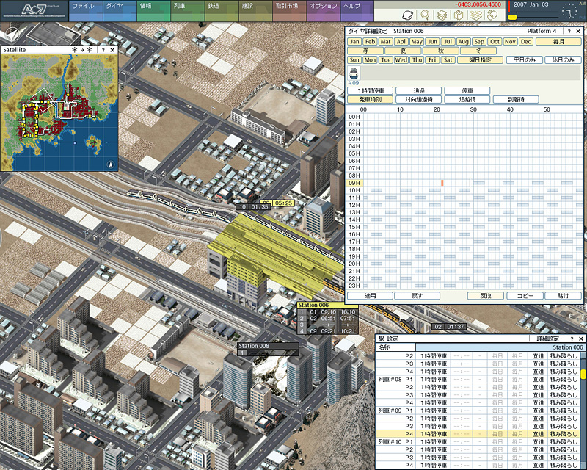Viewport: 587px width, 470px height.
Task: Click the 列車 #10 P1 row
Action: (x=478, y=442)
